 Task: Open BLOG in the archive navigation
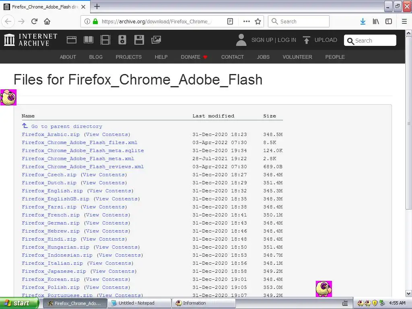tap(96, 57)
